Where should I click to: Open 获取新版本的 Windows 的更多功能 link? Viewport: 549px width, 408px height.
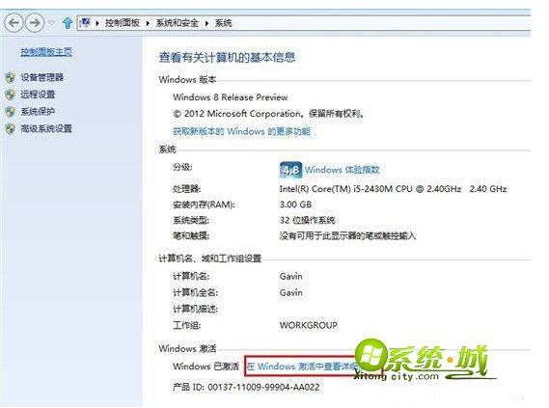point(241,131)
